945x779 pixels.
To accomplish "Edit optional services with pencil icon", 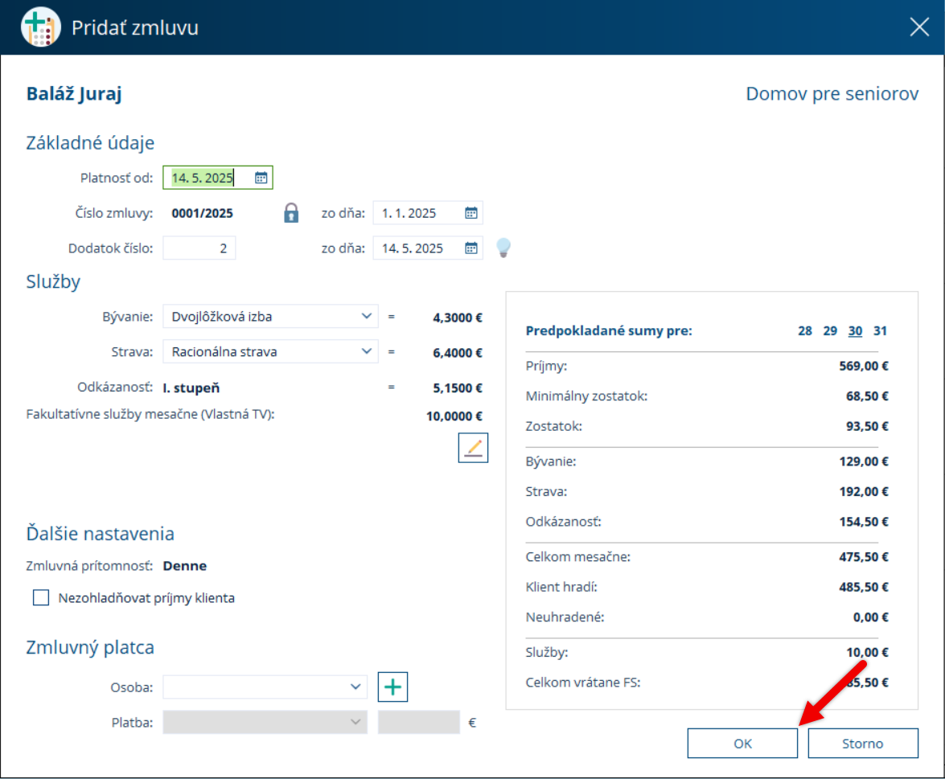I will tap(473, 448).
